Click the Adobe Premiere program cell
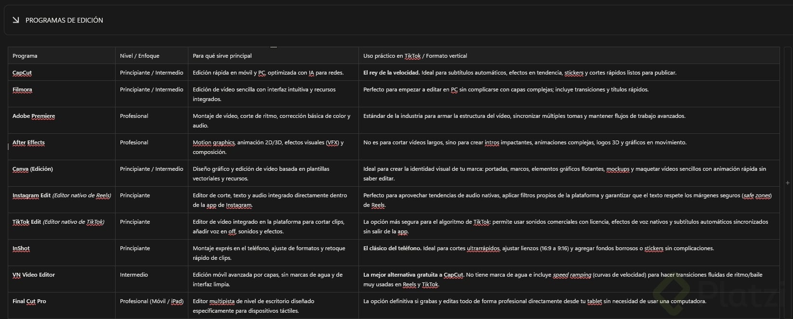This screenshot has width=793, height=319. point(62,120)
